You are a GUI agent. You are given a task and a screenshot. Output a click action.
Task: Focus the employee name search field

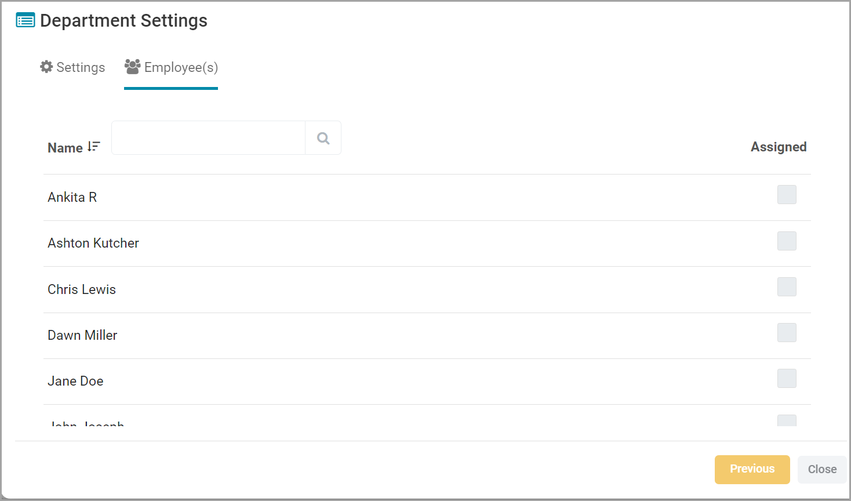209,138
